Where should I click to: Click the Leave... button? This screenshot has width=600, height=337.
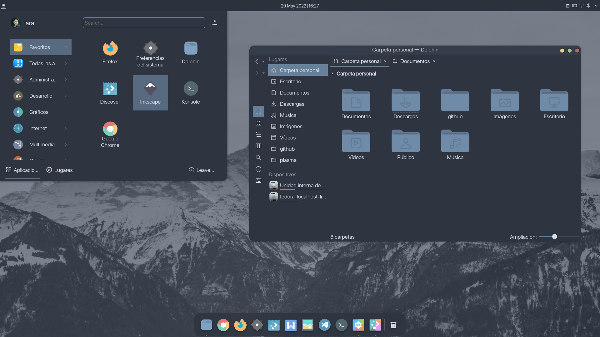(202, 170)
